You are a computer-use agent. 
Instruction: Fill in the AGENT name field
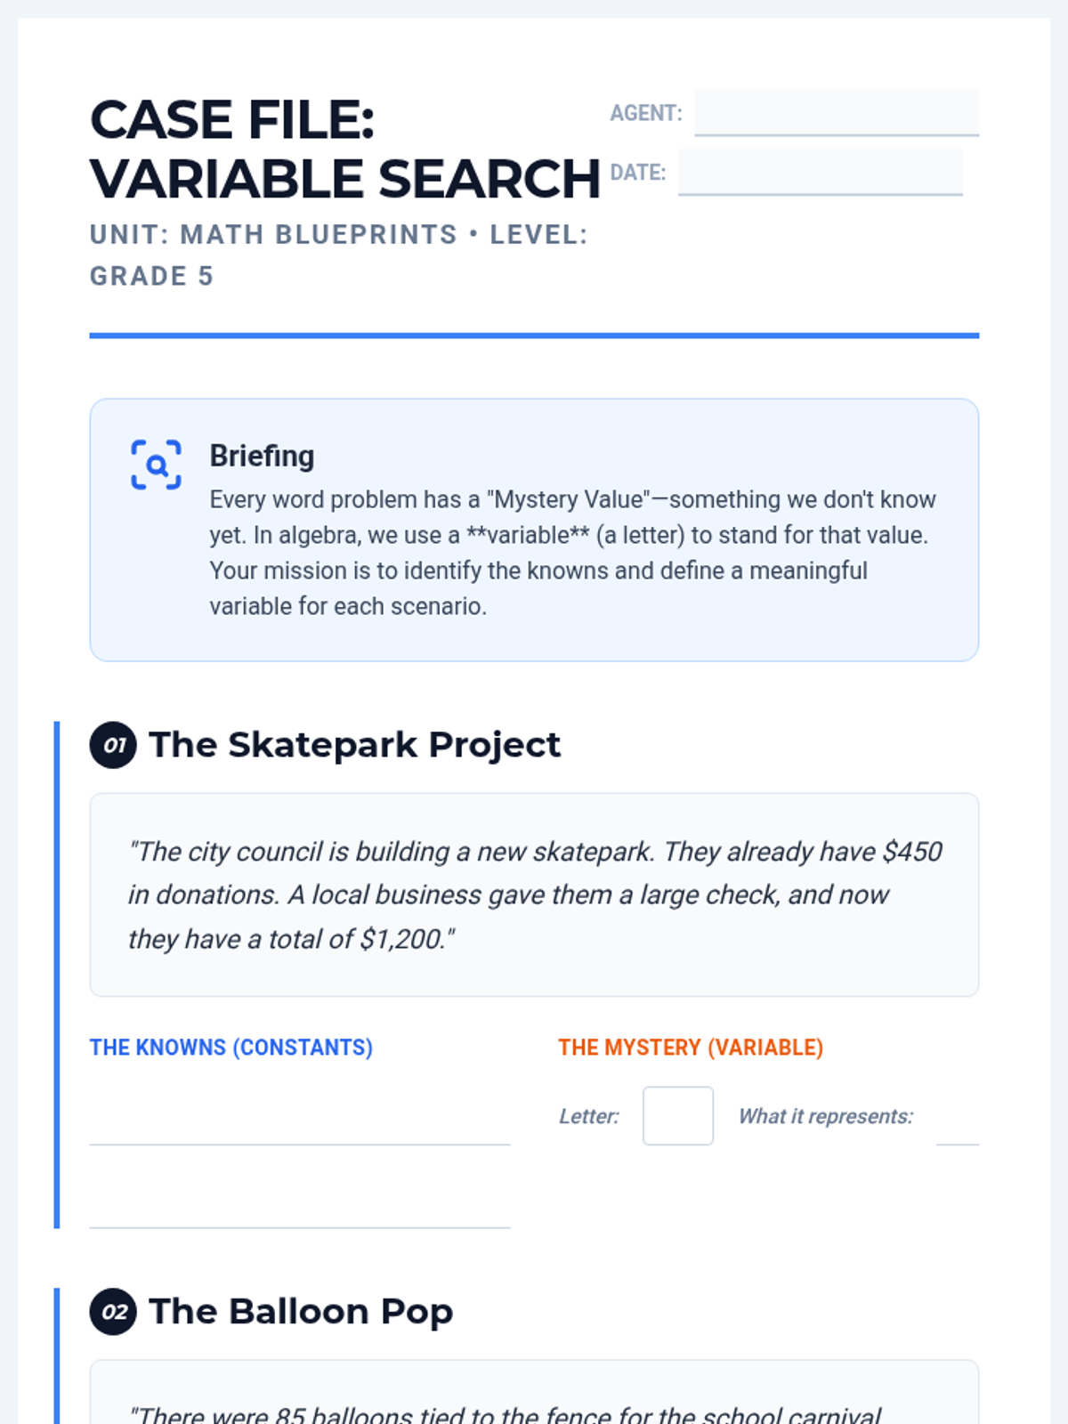tap(837, 113)
